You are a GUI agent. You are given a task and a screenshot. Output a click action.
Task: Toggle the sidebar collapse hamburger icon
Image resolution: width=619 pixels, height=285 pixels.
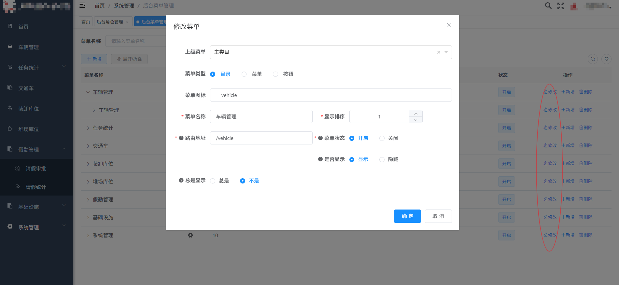[82, 6]
